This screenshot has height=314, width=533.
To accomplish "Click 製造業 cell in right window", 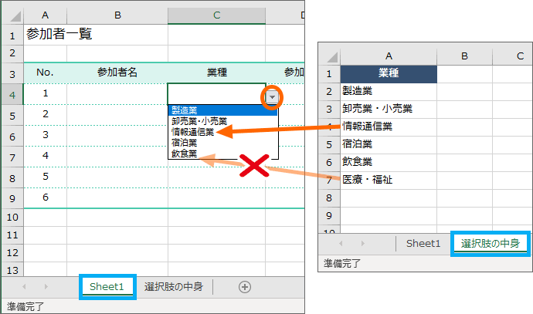I will pyautogui.click(x=389, y=91).
